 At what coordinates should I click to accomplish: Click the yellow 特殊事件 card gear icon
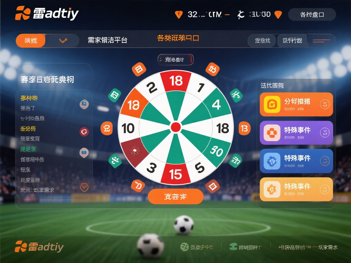(272, 189)
